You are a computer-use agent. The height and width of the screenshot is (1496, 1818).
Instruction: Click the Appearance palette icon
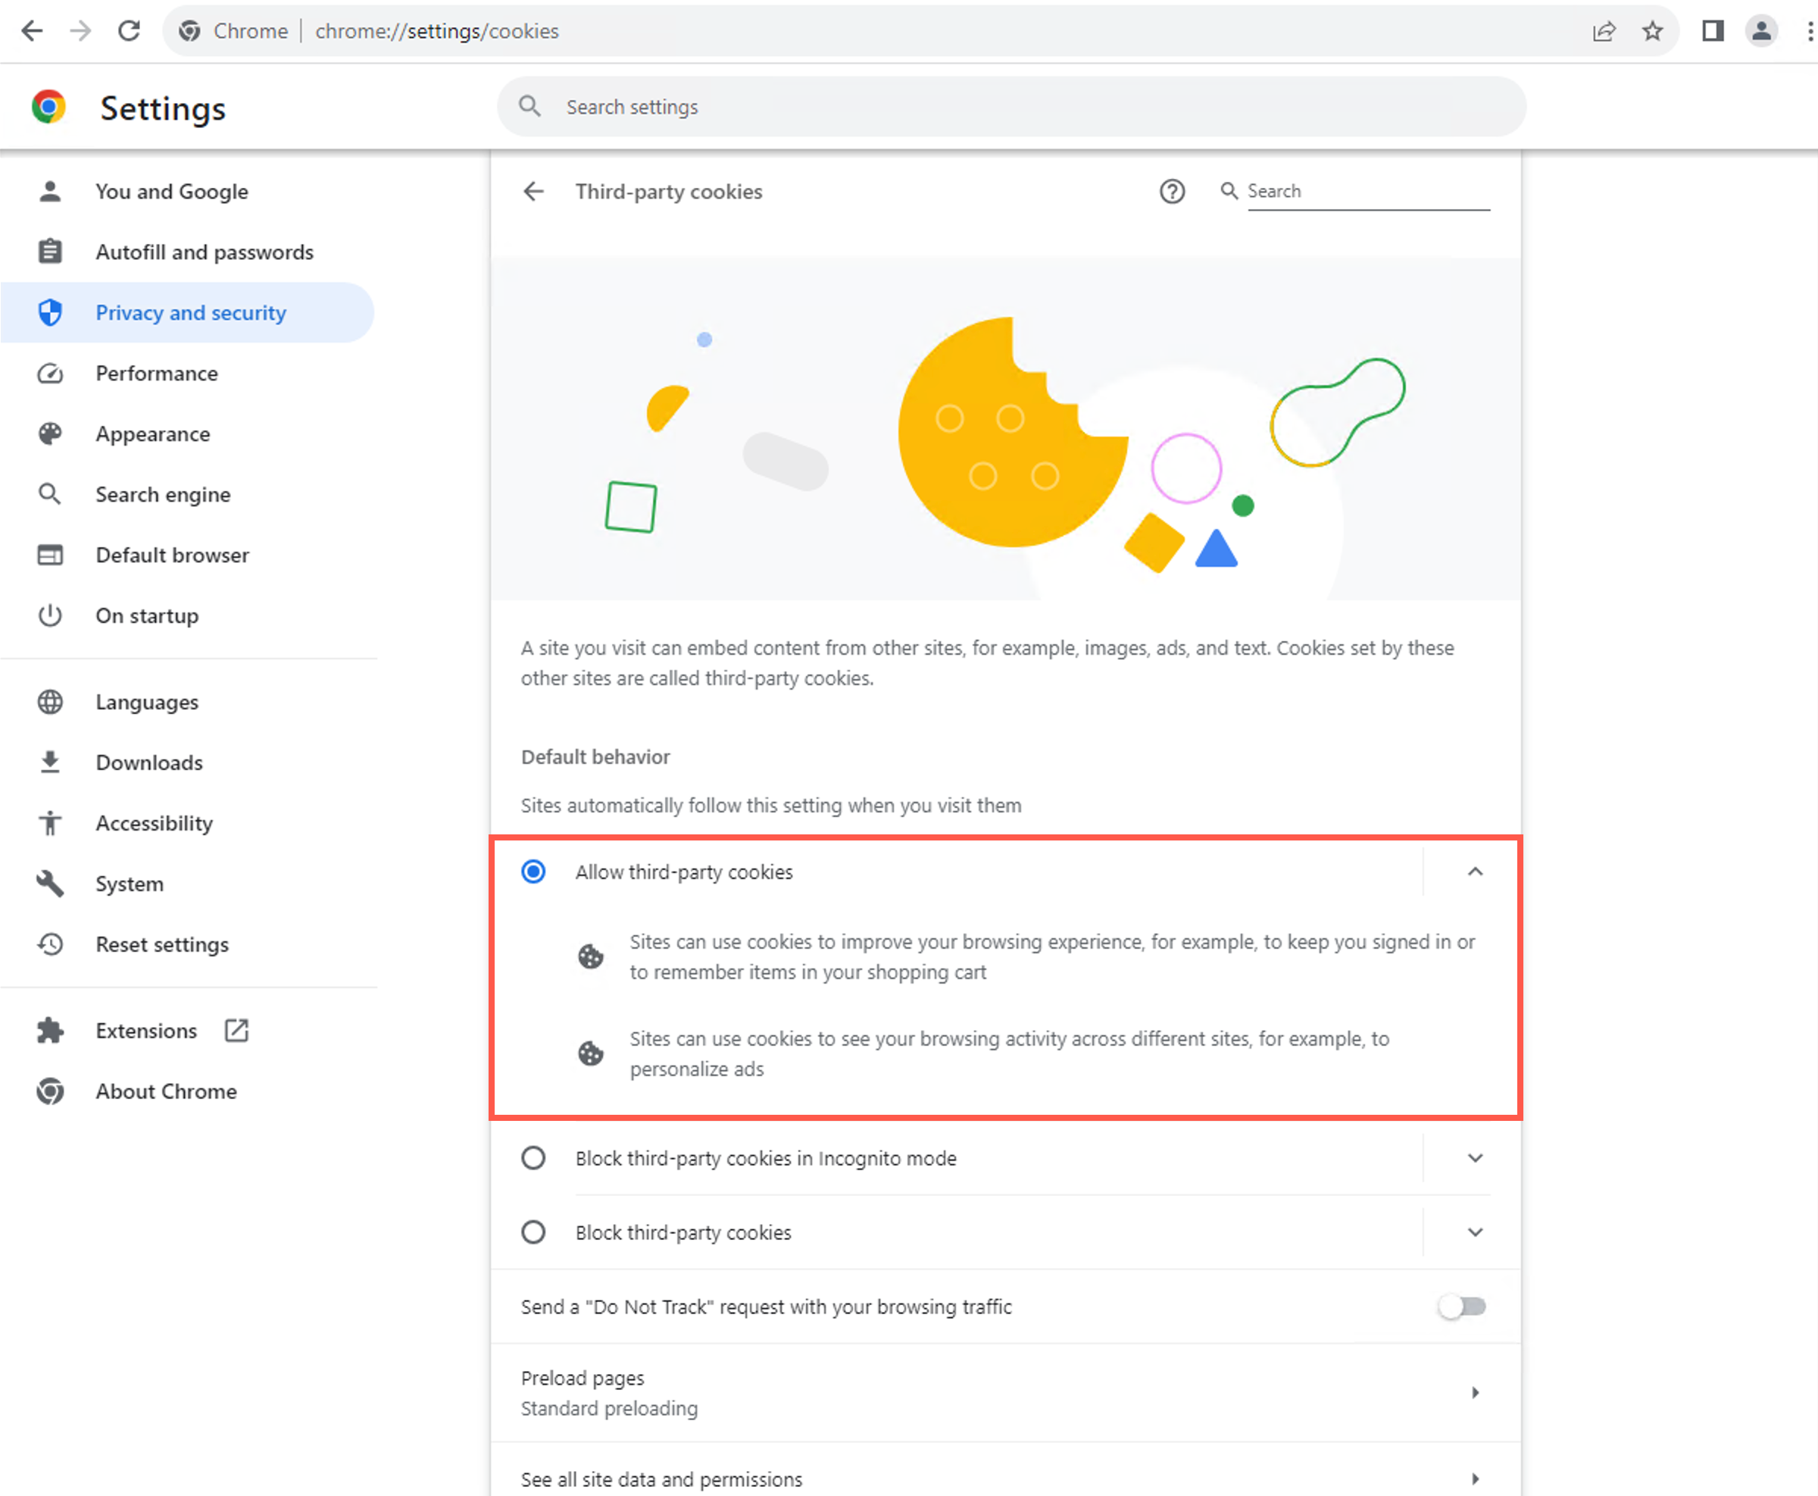click(51, 433)
